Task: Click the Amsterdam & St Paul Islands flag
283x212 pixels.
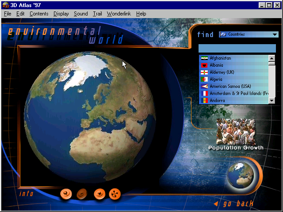Action: [x=204, y=93]
